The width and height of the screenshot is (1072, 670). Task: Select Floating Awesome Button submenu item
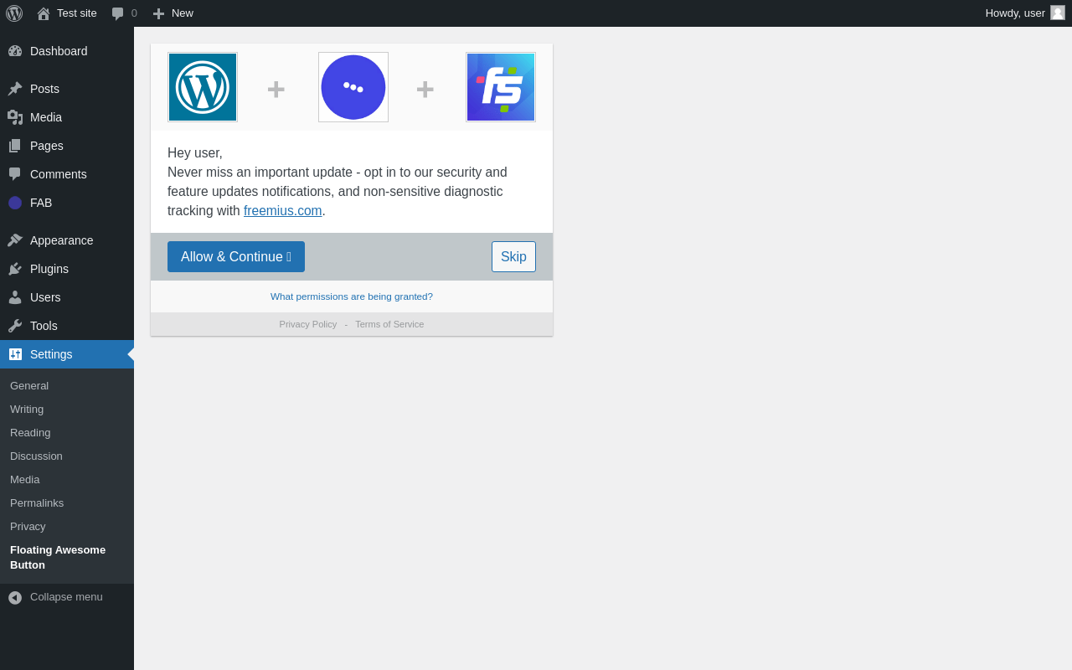[x=67, y=558]
